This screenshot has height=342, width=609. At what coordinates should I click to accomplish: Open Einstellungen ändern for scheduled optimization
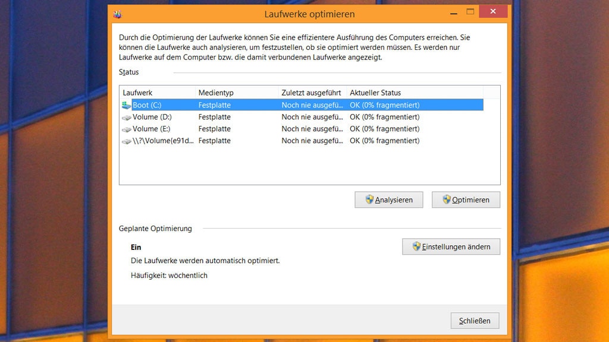click(x=451, y=246)
